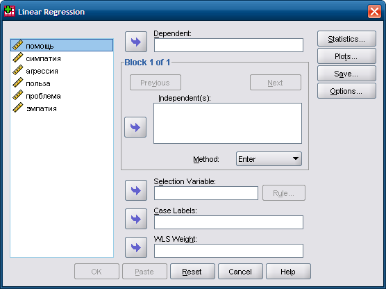Move variable to Dependent with arrow button
The image size is (386, 289).
point(136,42)
